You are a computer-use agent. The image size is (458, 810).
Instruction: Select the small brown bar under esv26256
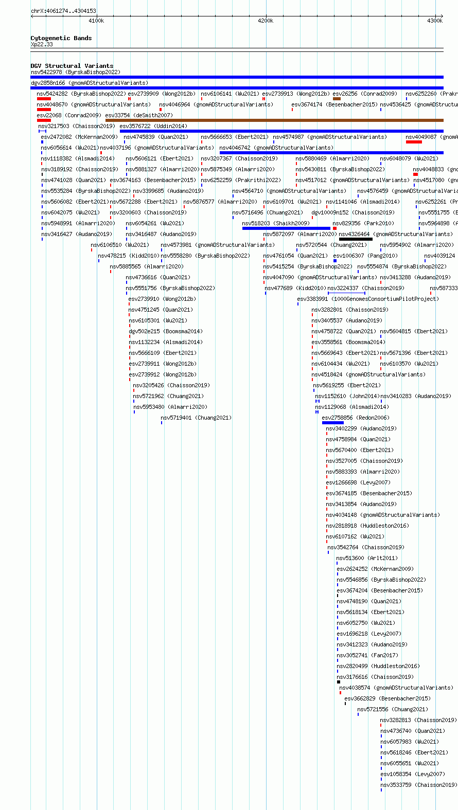(x=337, y=99)
